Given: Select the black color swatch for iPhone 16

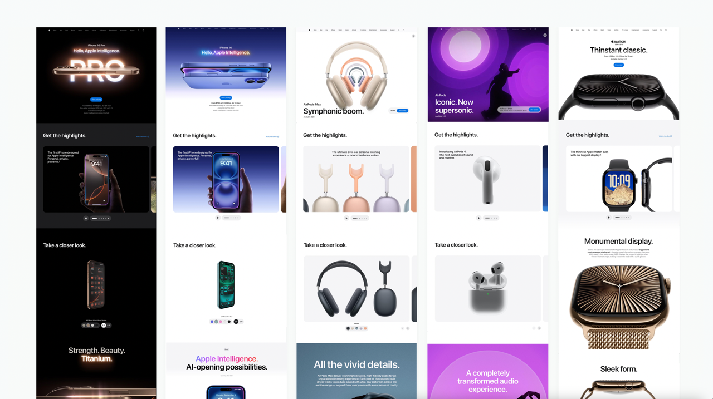Looking at the screenshot, I should coord(229,322).
